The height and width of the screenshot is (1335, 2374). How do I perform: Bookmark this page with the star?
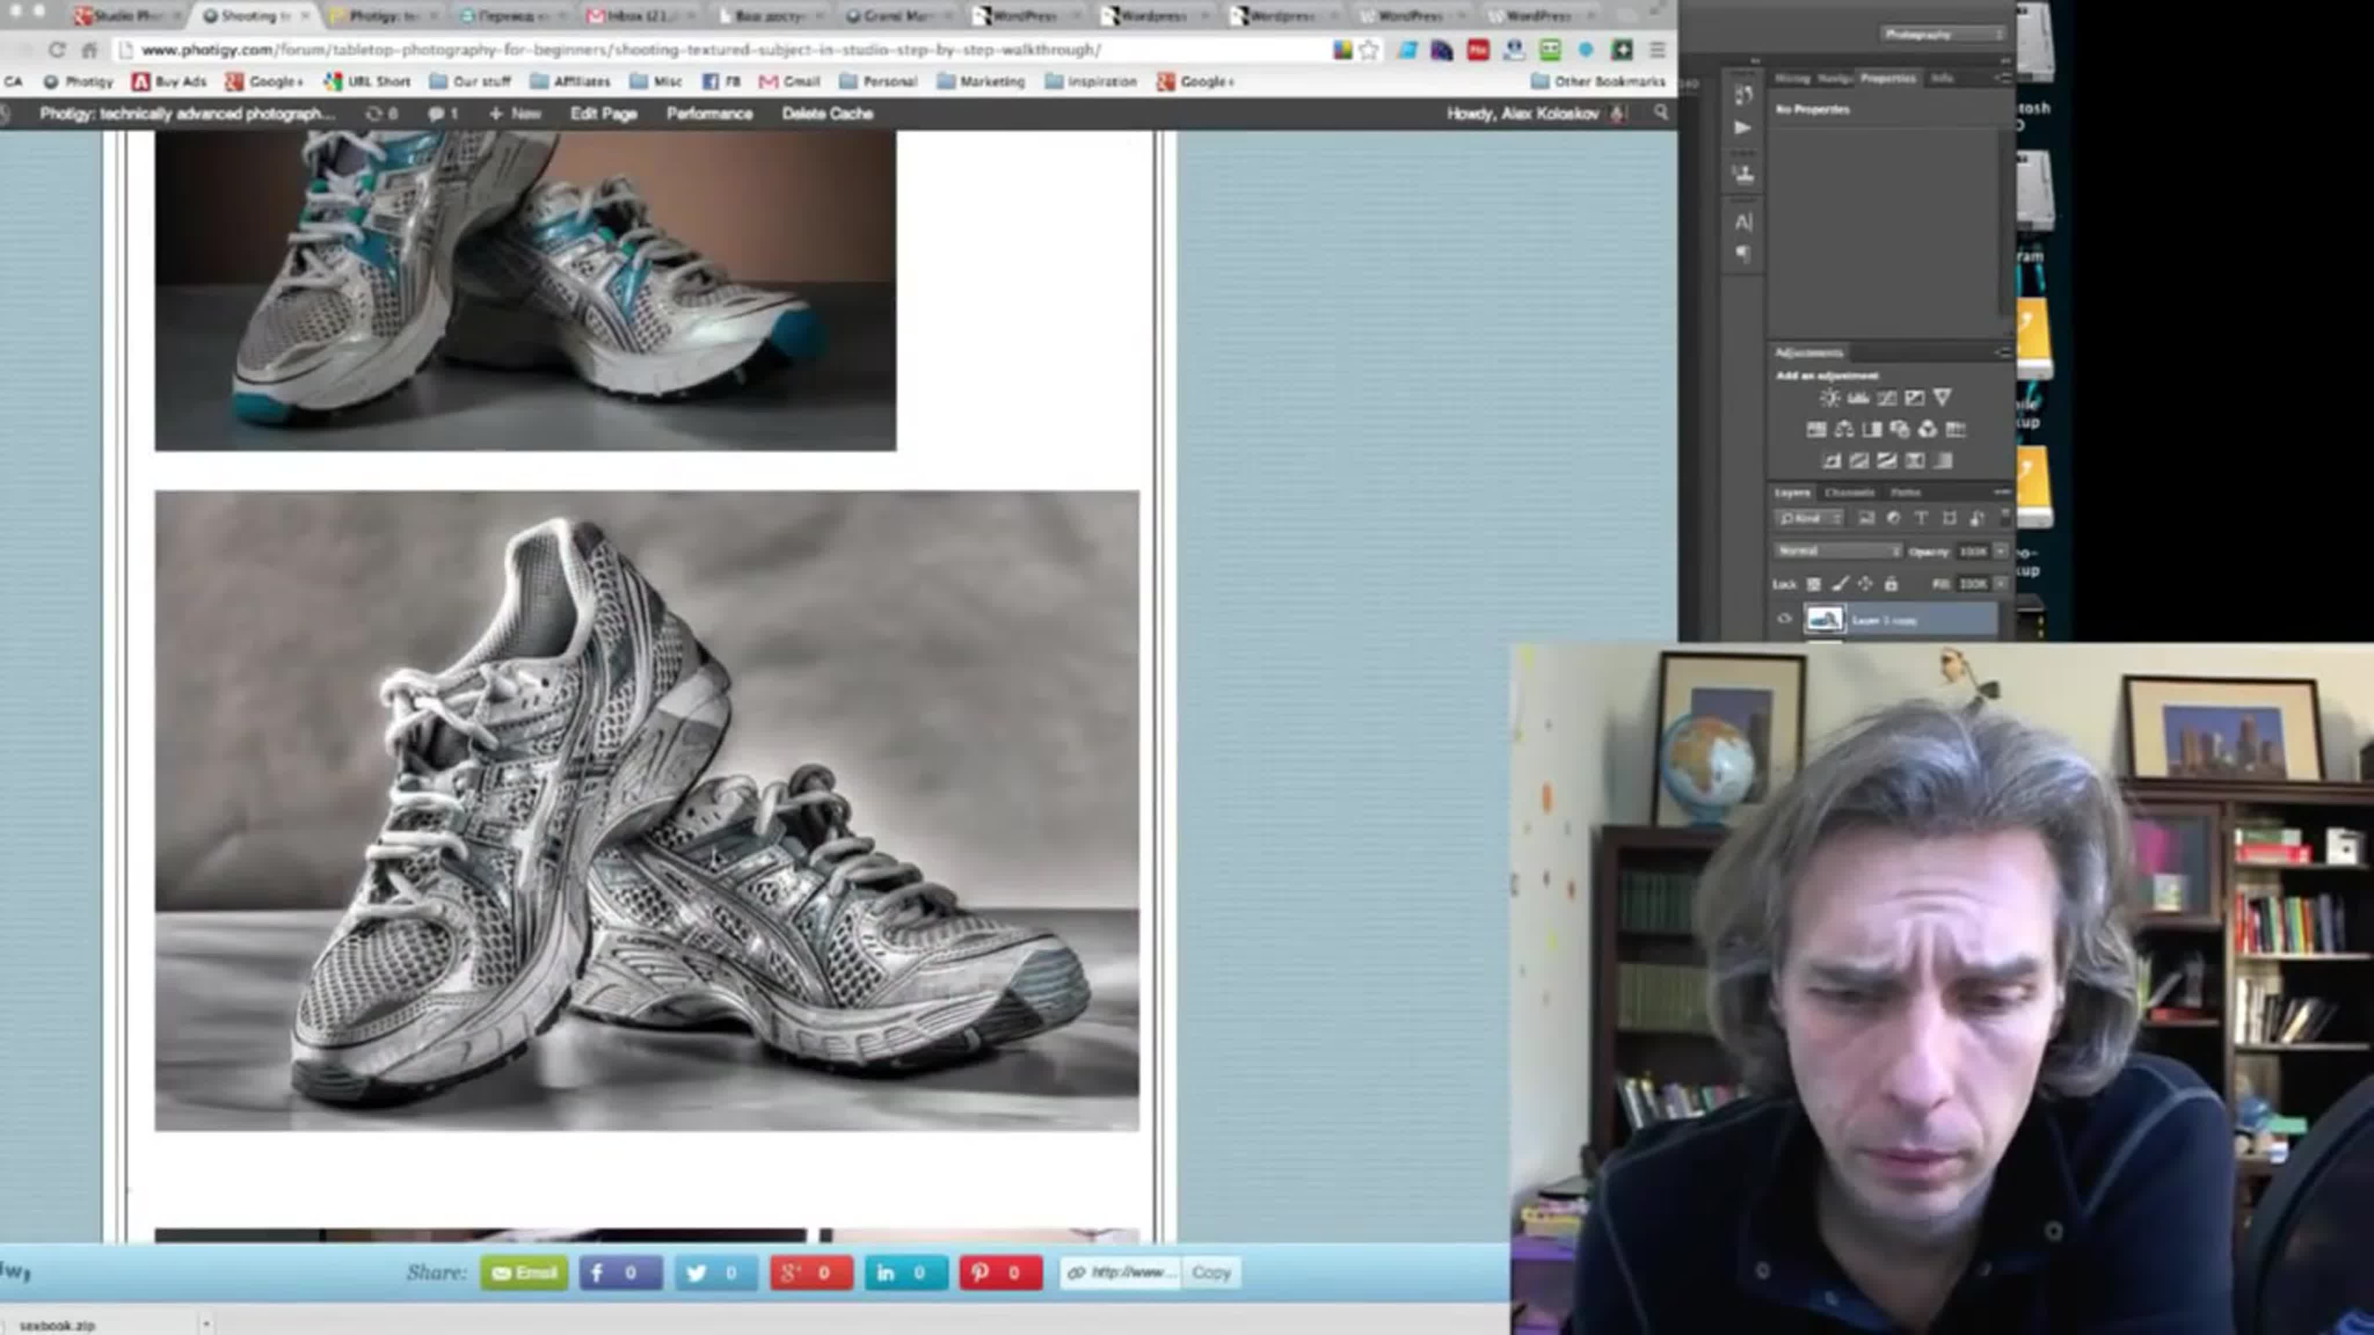(1368, 50)
